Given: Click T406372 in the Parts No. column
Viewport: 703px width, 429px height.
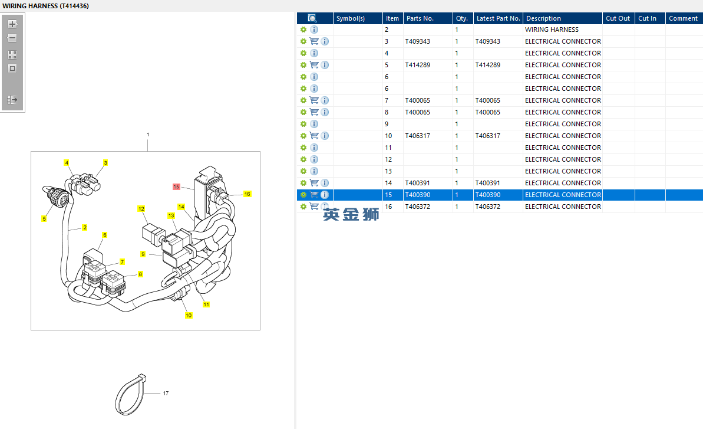Looking at the screenshot, I should click(x=417, y=207).
